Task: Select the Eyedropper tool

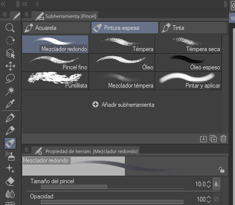Action: (10, 104)
